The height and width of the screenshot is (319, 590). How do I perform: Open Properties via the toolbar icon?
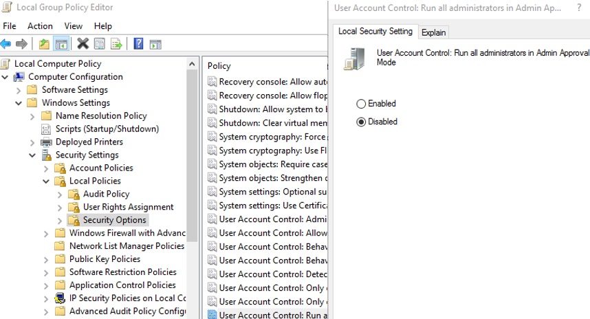pyautogui.click(x=100, y=44)
